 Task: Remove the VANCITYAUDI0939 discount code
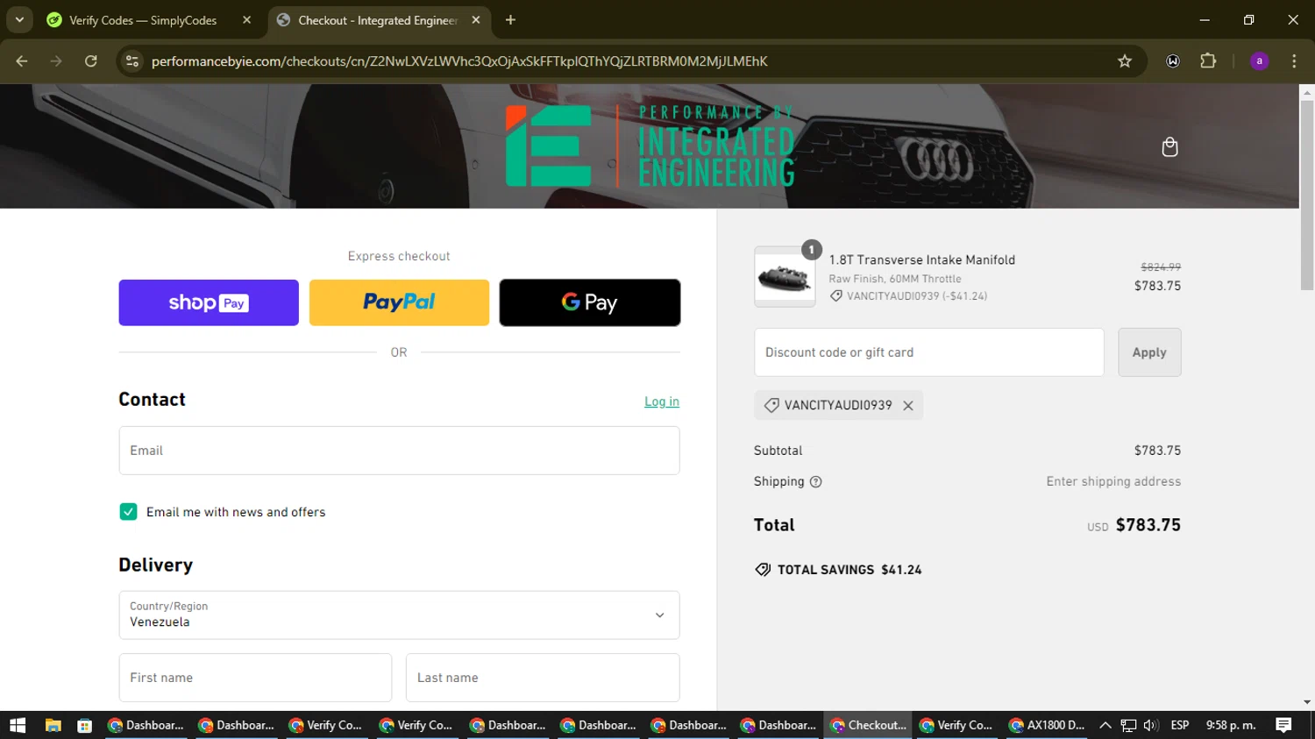point(908,405)
